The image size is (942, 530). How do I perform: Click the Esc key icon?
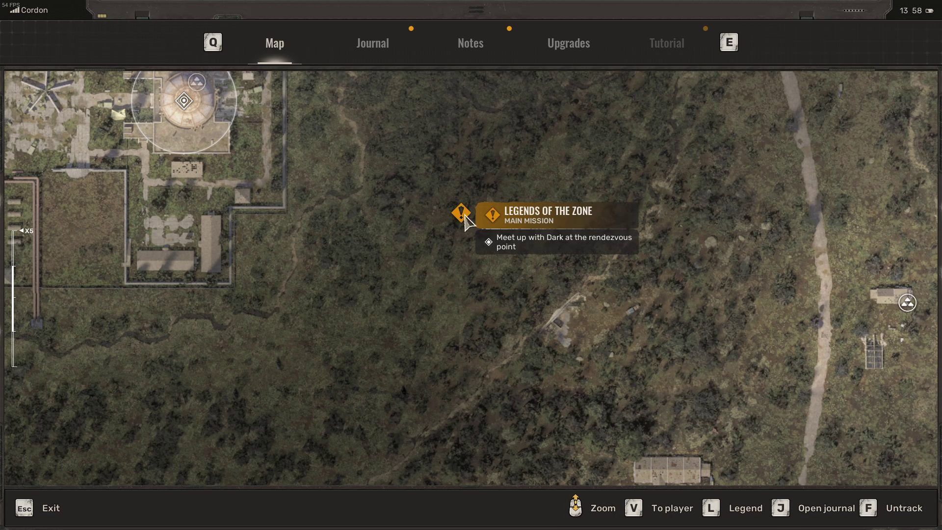[x=24, y=508]
